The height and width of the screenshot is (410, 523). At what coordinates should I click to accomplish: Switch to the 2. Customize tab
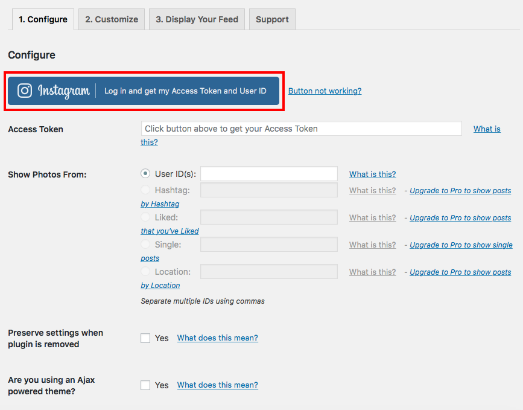tap(112, 19)
